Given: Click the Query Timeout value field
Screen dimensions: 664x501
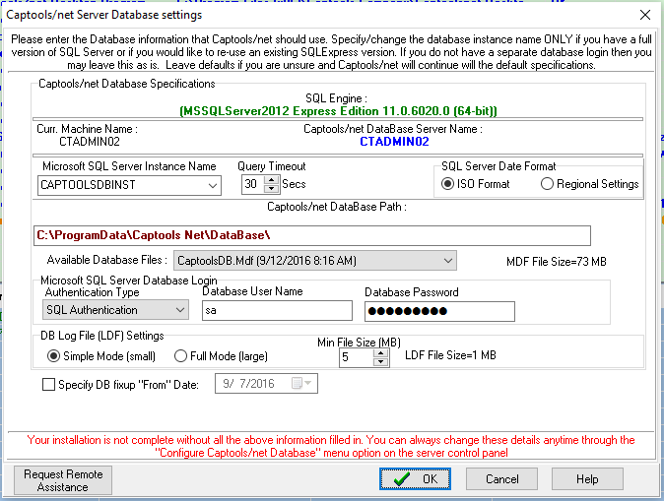Looking at the screenshot, I should (x=253, y=184).
